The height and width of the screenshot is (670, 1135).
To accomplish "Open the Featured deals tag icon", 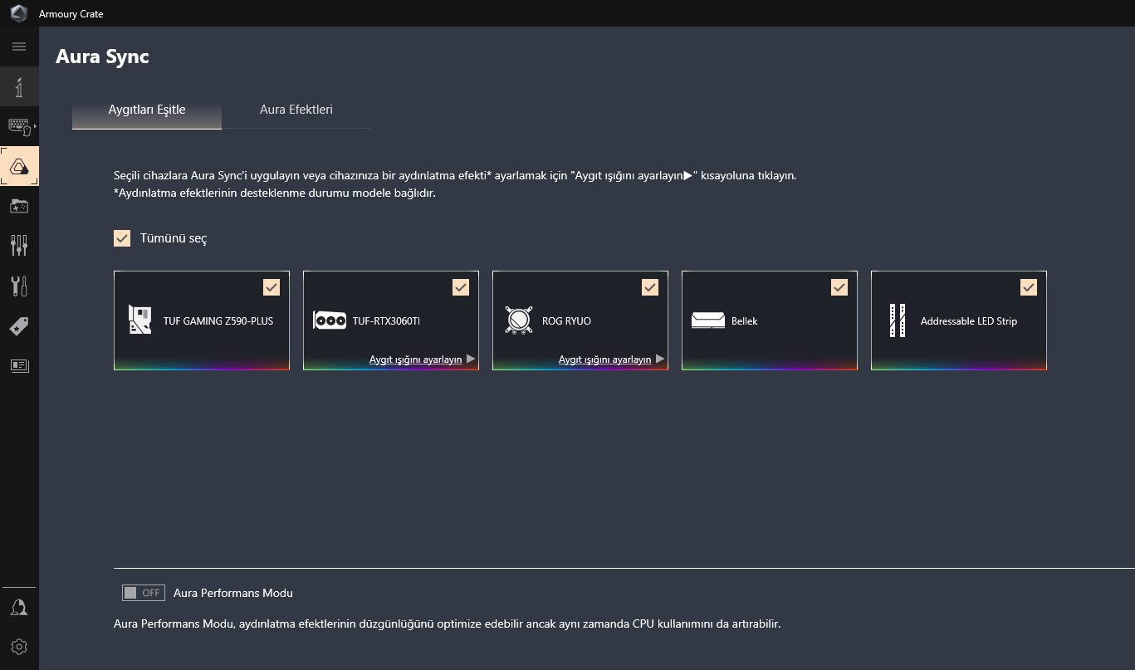I will pos(19,325).
